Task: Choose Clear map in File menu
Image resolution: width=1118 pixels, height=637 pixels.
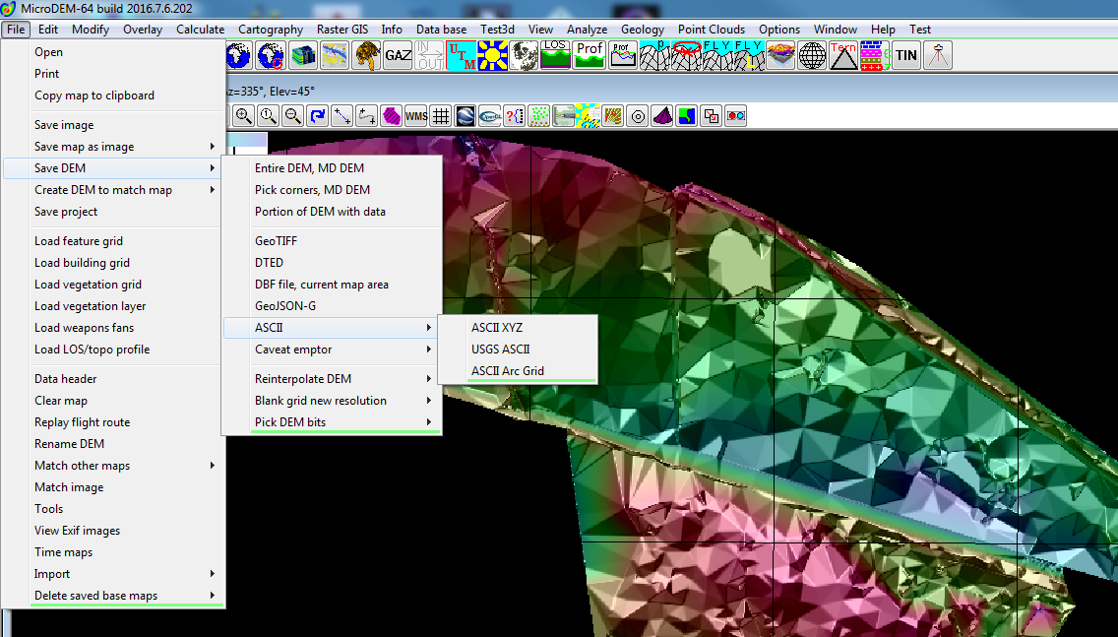Action: 114,401
